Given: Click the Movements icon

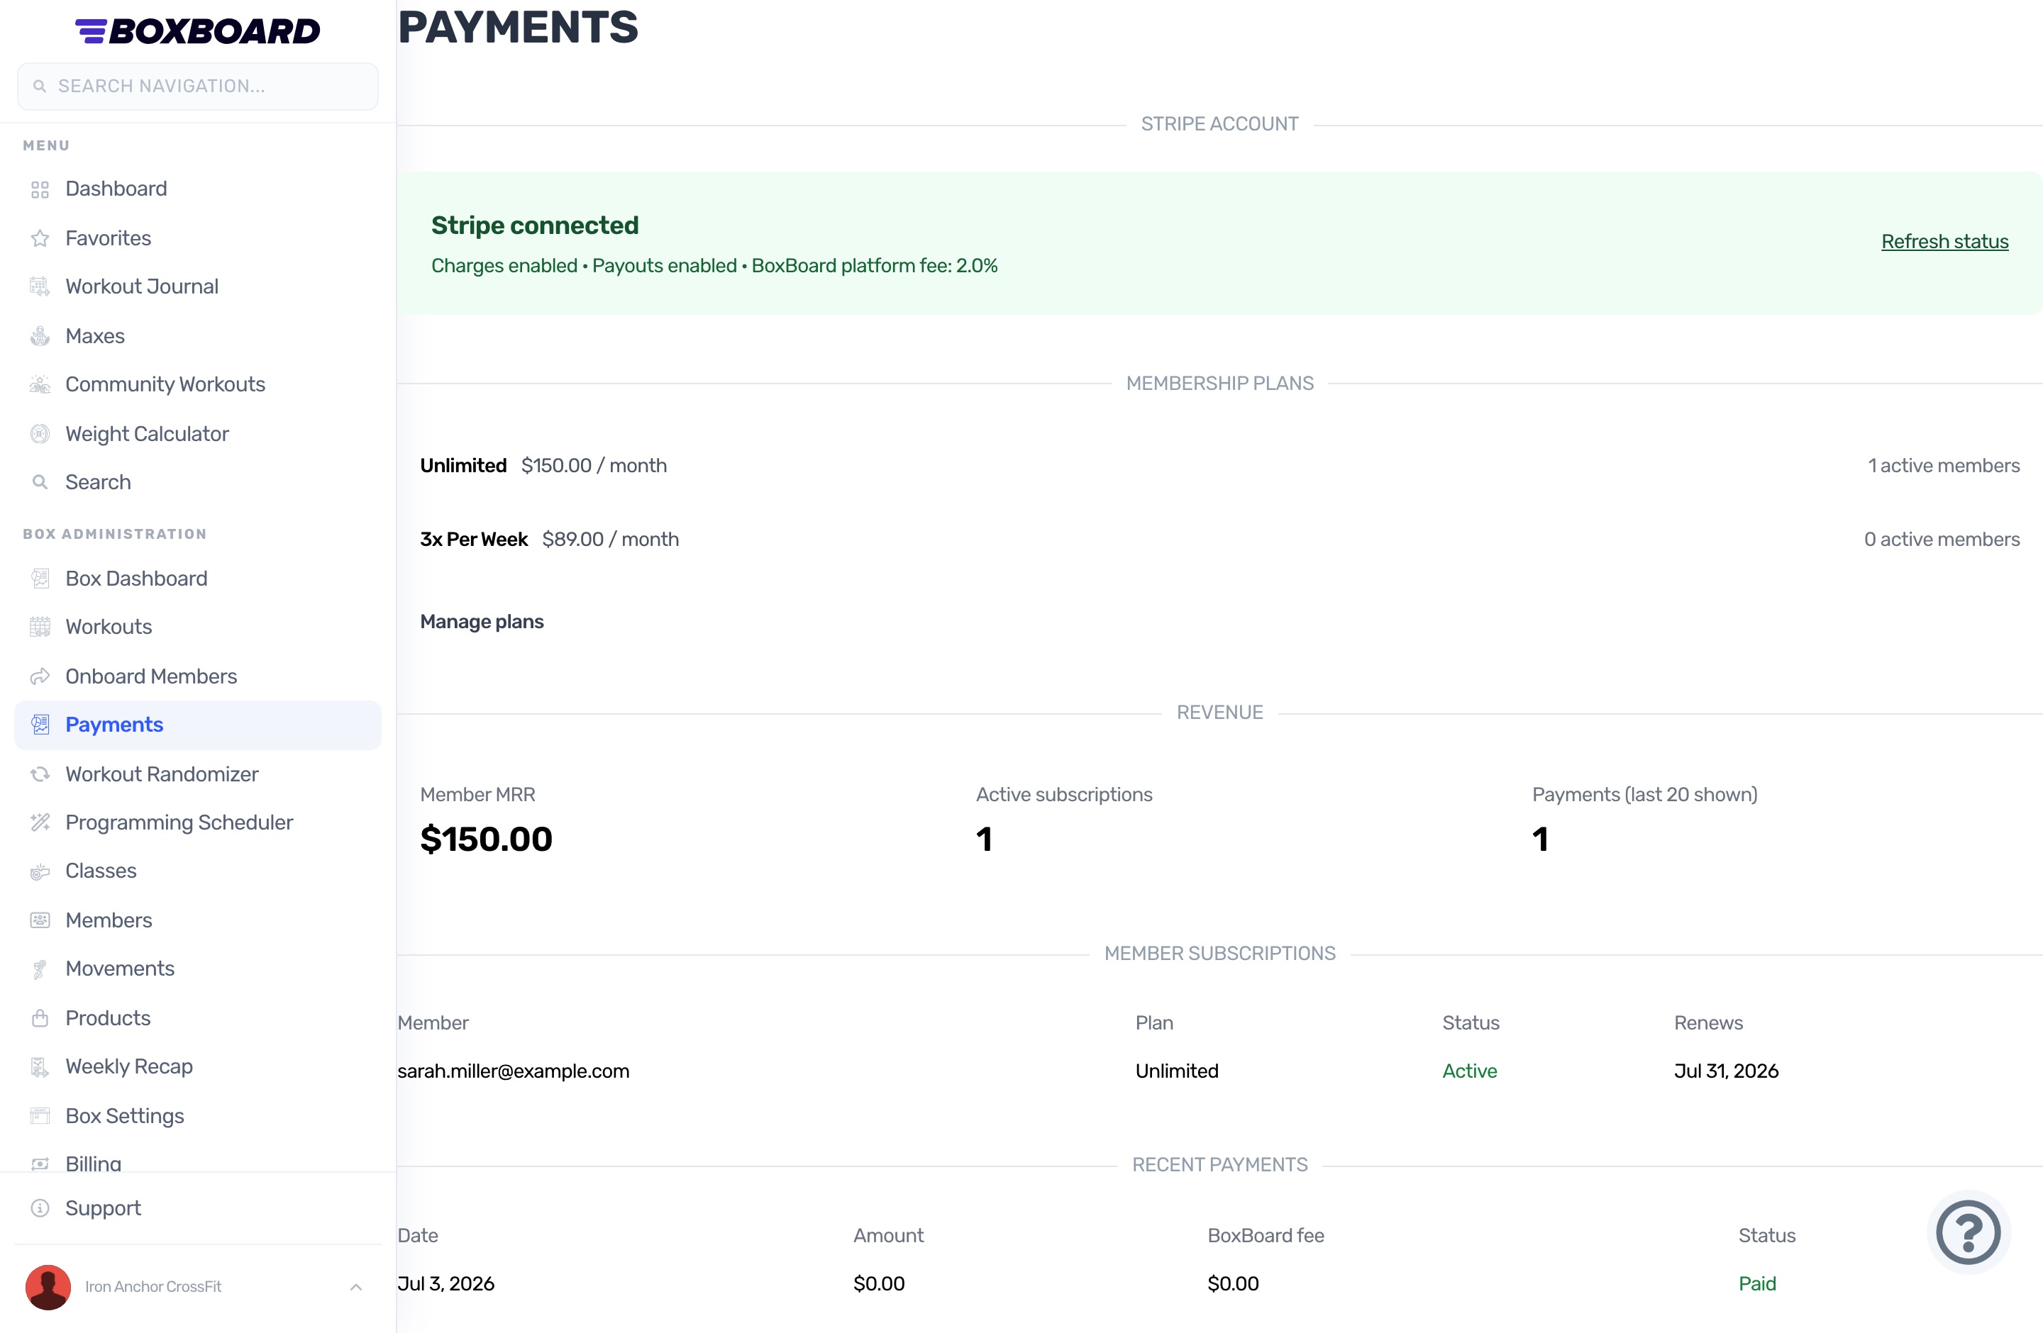Looking at the screenshot, I should (x=40, y=969).
